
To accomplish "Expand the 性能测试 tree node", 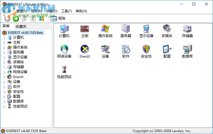I will click(x=4, y=106).
